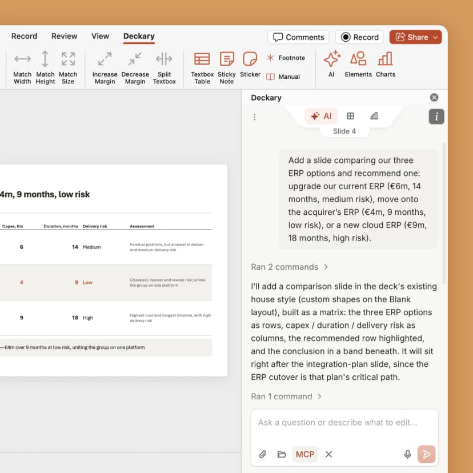Click the conclusion band text on slide
Image resolution: width=473 pixels, height=473 pixels.
click(73, 347)
